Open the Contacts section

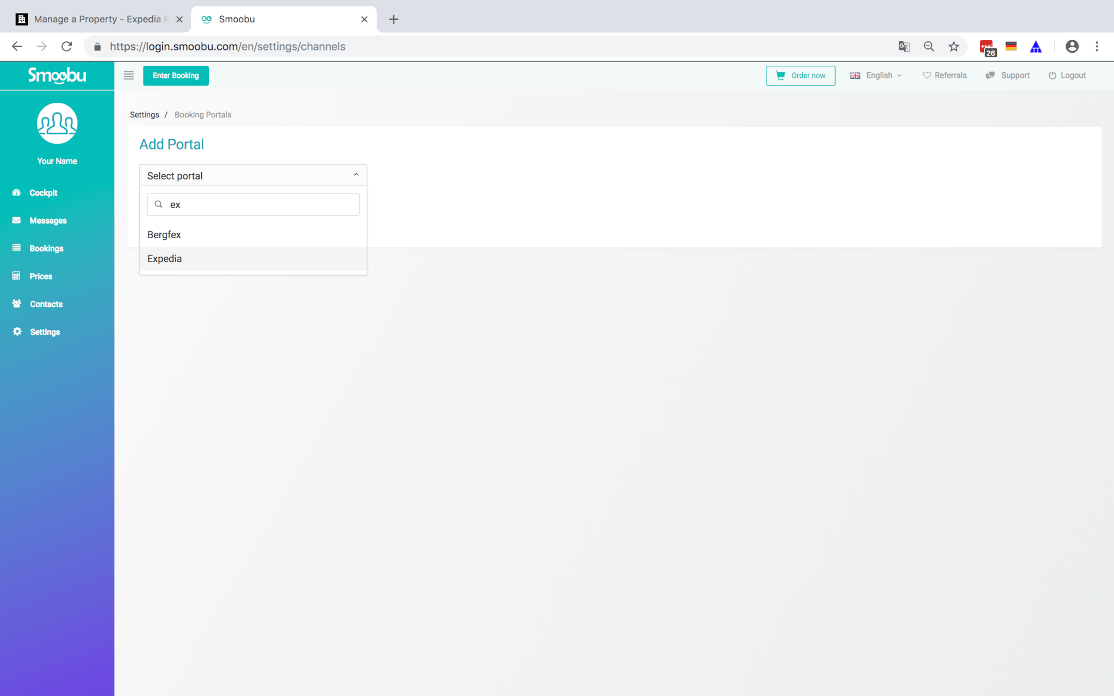(46, 304)
